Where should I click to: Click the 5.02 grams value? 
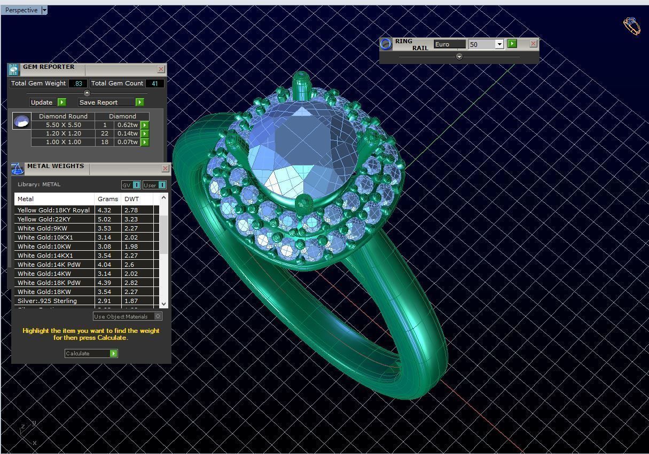(104, 219)
